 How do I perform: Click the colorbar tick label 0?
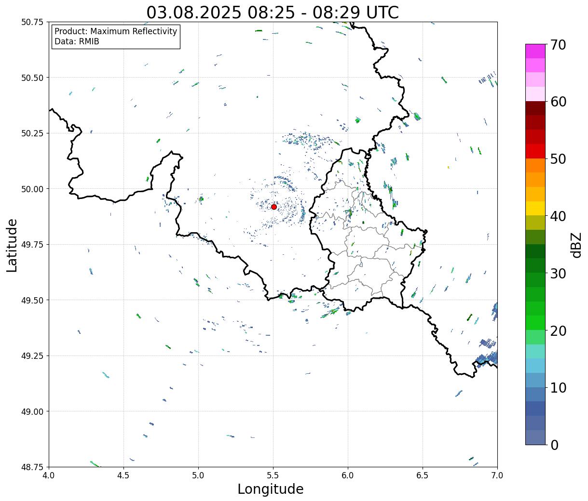(x=554, y=445)
